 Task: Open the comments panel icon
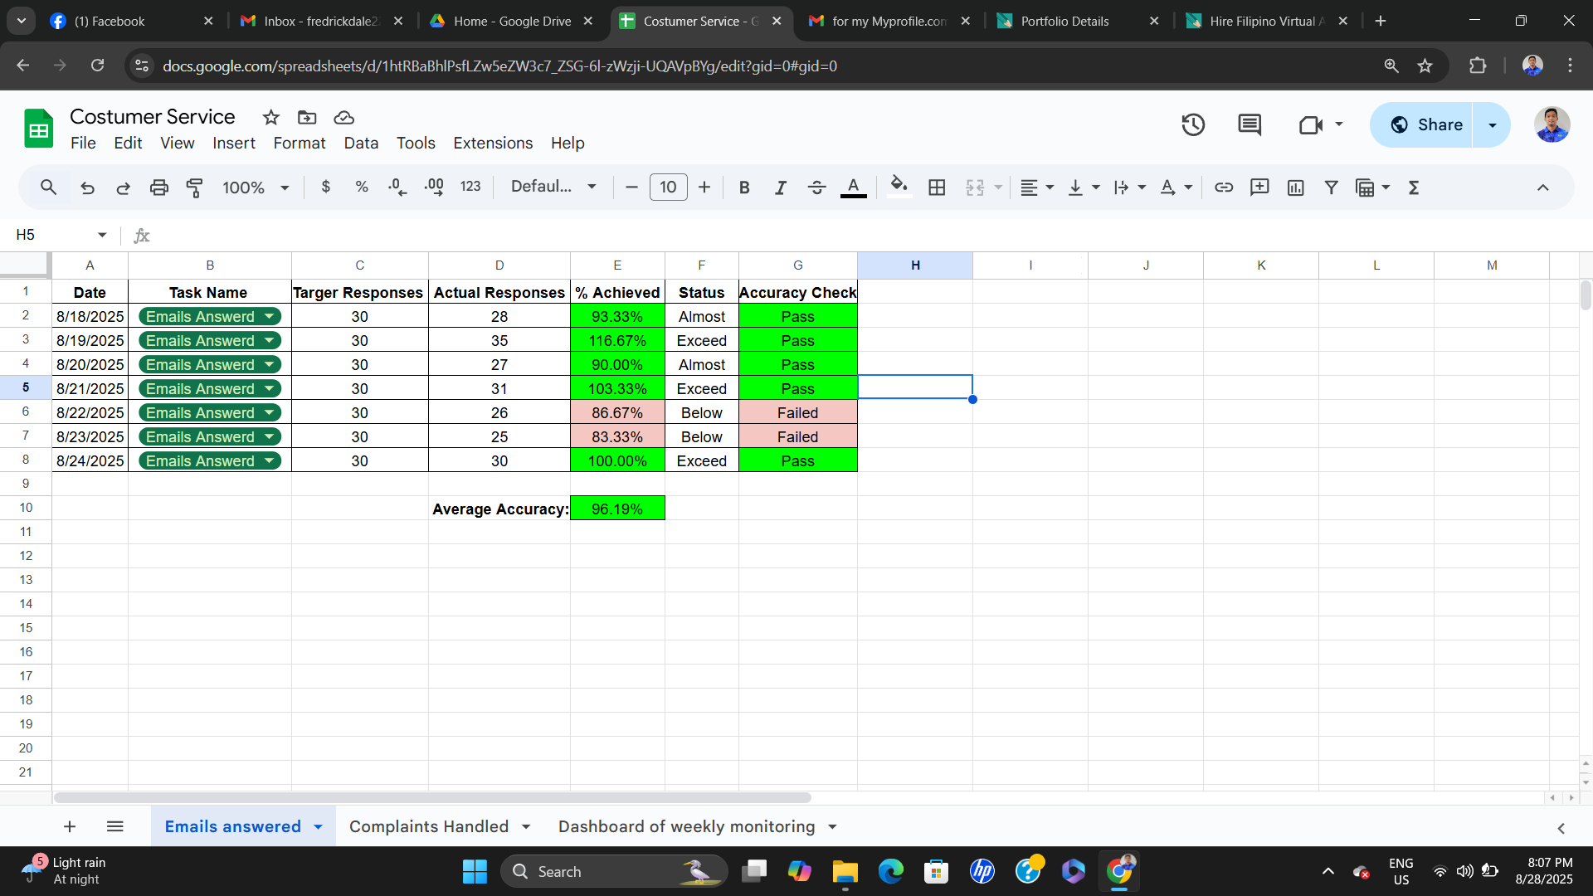point(1250,125)
